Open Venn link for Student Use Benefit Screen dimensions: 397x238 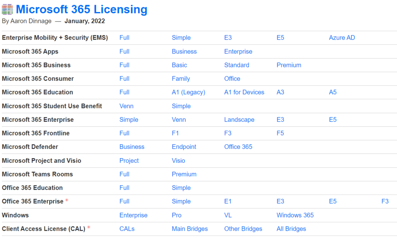126,106
